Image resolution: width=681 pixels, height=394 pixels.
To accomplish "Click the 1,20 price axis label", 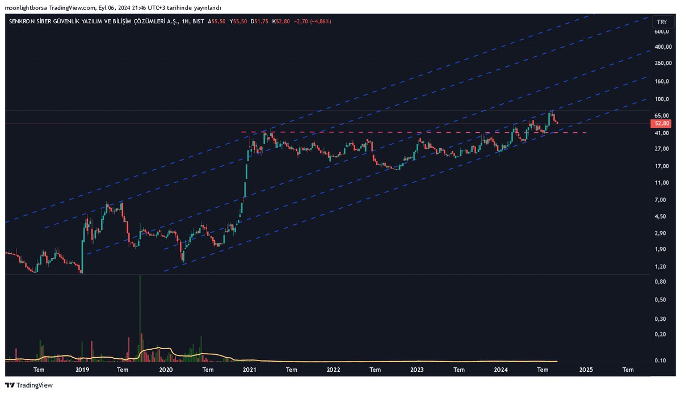I will pos(659,266).
